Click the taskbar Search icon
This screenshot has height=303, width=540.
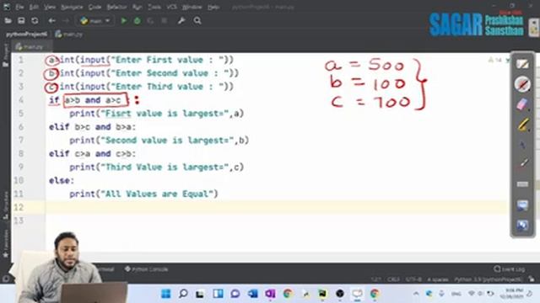[183, 294]
